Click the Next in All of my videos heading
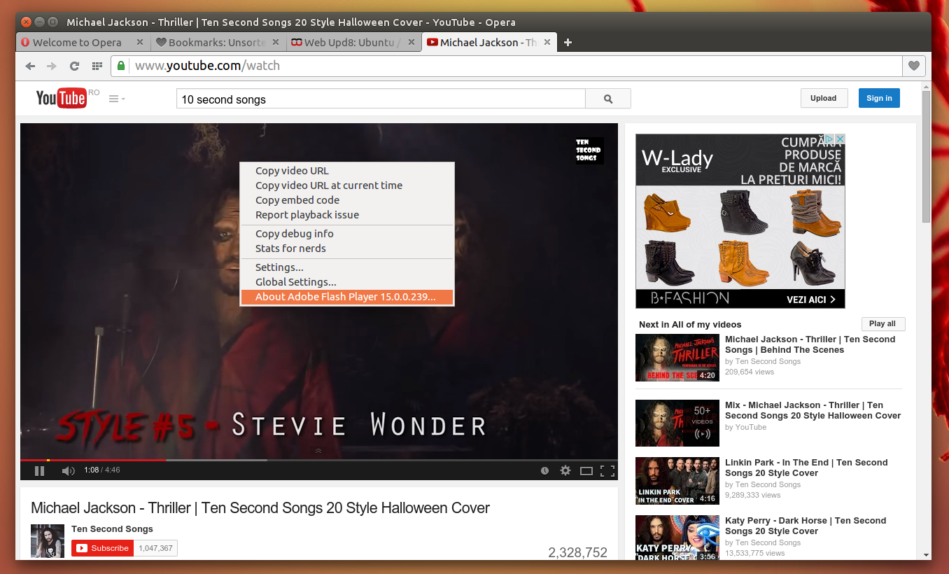 (690, 324)
